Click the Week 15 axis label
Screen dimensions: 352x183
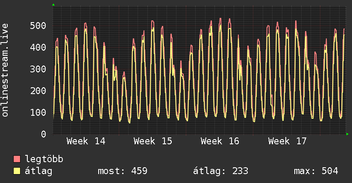click(153, 141)
